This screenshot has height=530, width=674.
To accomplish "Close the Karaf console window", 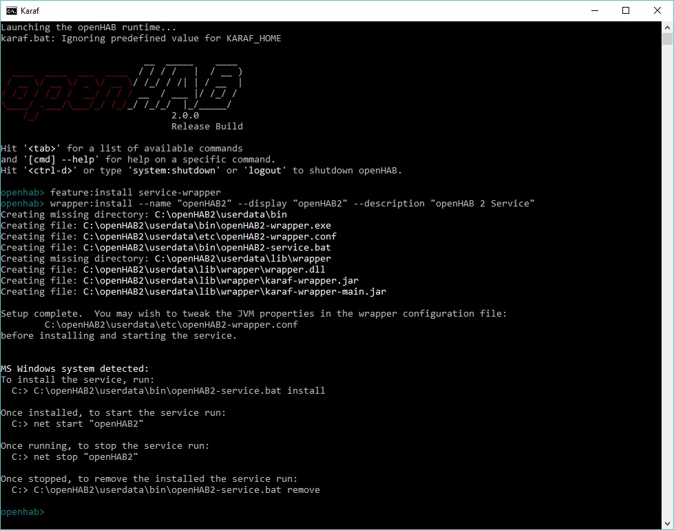I will [x=657, y=10].
